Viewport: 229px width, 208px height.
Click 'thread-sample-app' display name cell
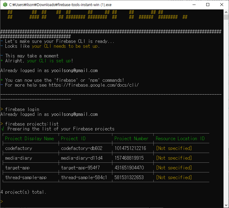[x=26, y=177]
